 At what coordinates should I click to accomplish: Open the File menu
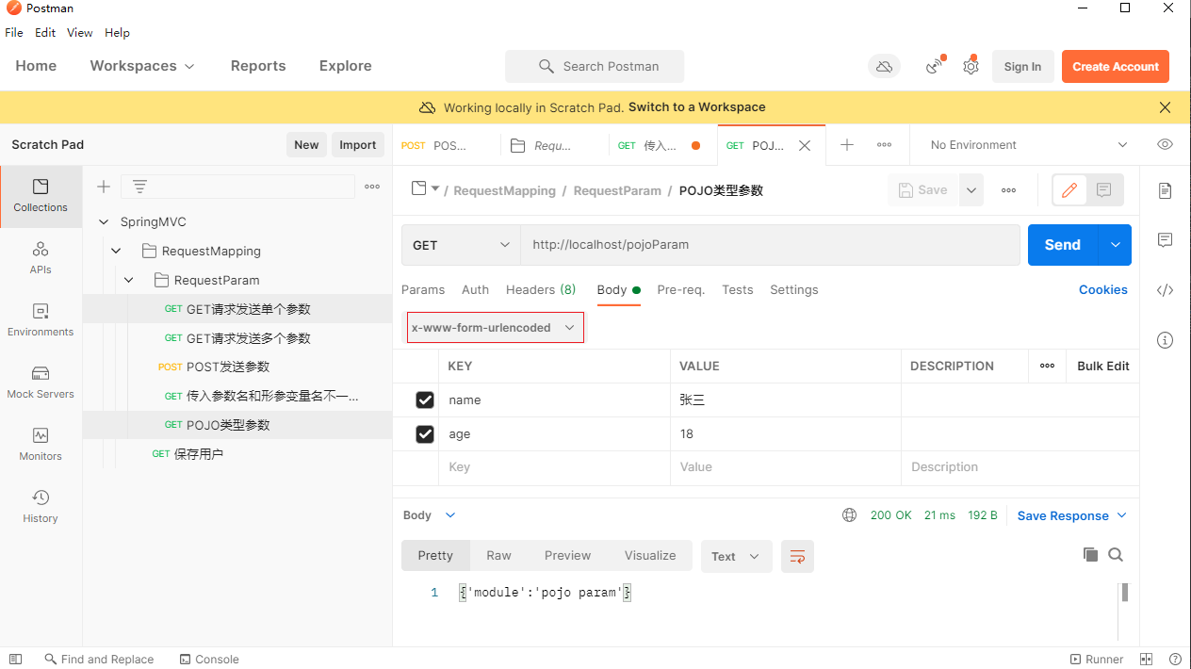pyautogui.click(x=14, y=33)
